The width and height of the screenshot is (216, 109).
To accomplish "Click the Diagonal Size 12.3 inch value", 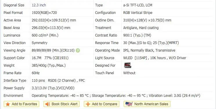I will tap(39, 5).
